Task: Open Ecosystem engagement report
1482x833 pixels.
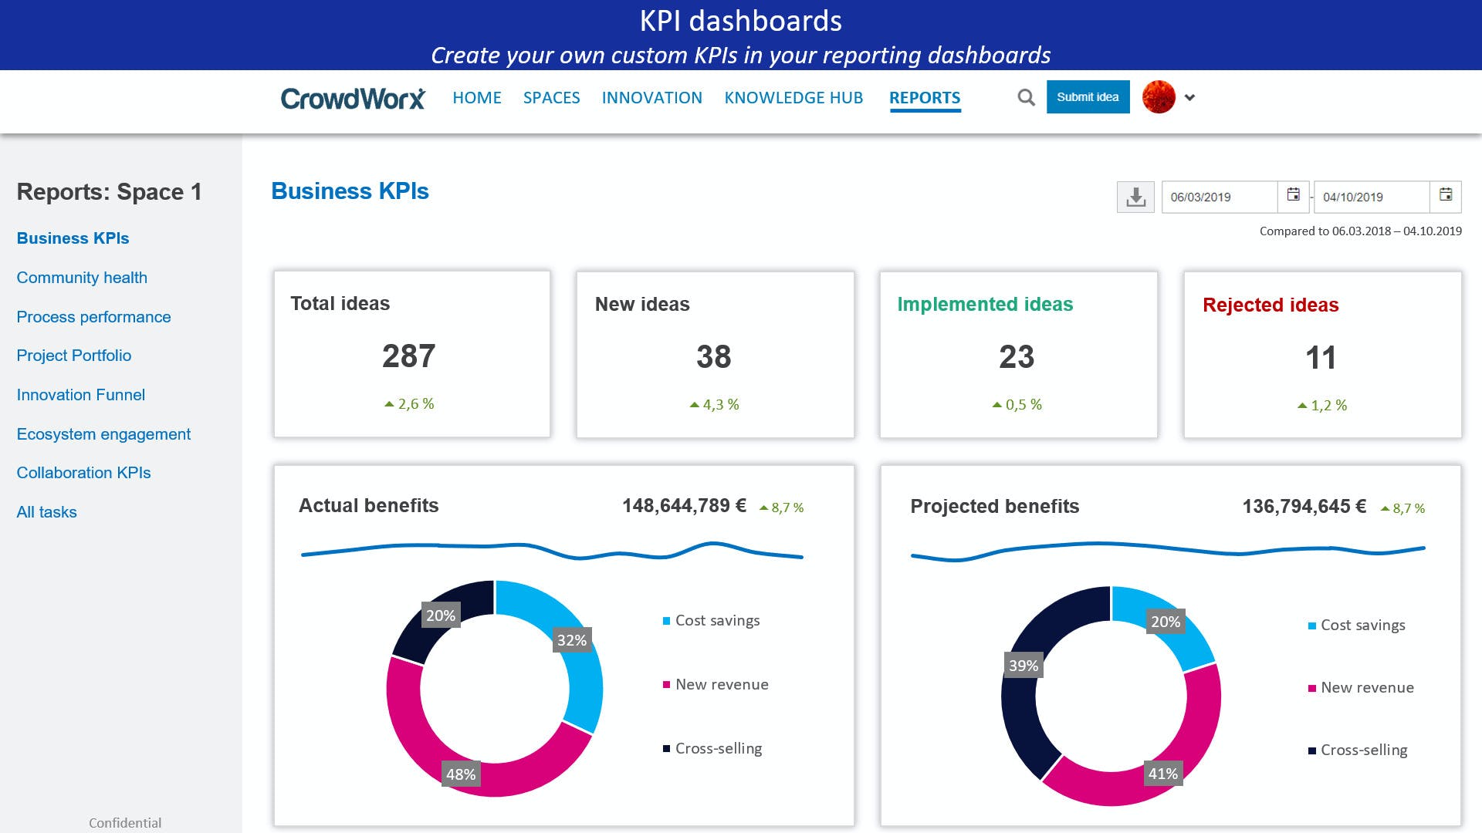Action: (103, 434)
